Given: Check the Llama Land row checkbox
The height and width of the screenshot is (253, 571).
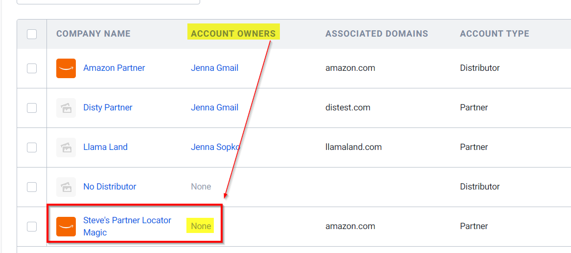Looking at the screenshot, I should (x=32, y=148).
